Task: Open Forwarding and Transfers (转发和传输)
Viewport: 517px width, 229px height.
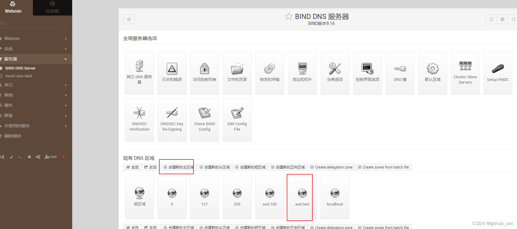Action: click(x=270, y=73)
